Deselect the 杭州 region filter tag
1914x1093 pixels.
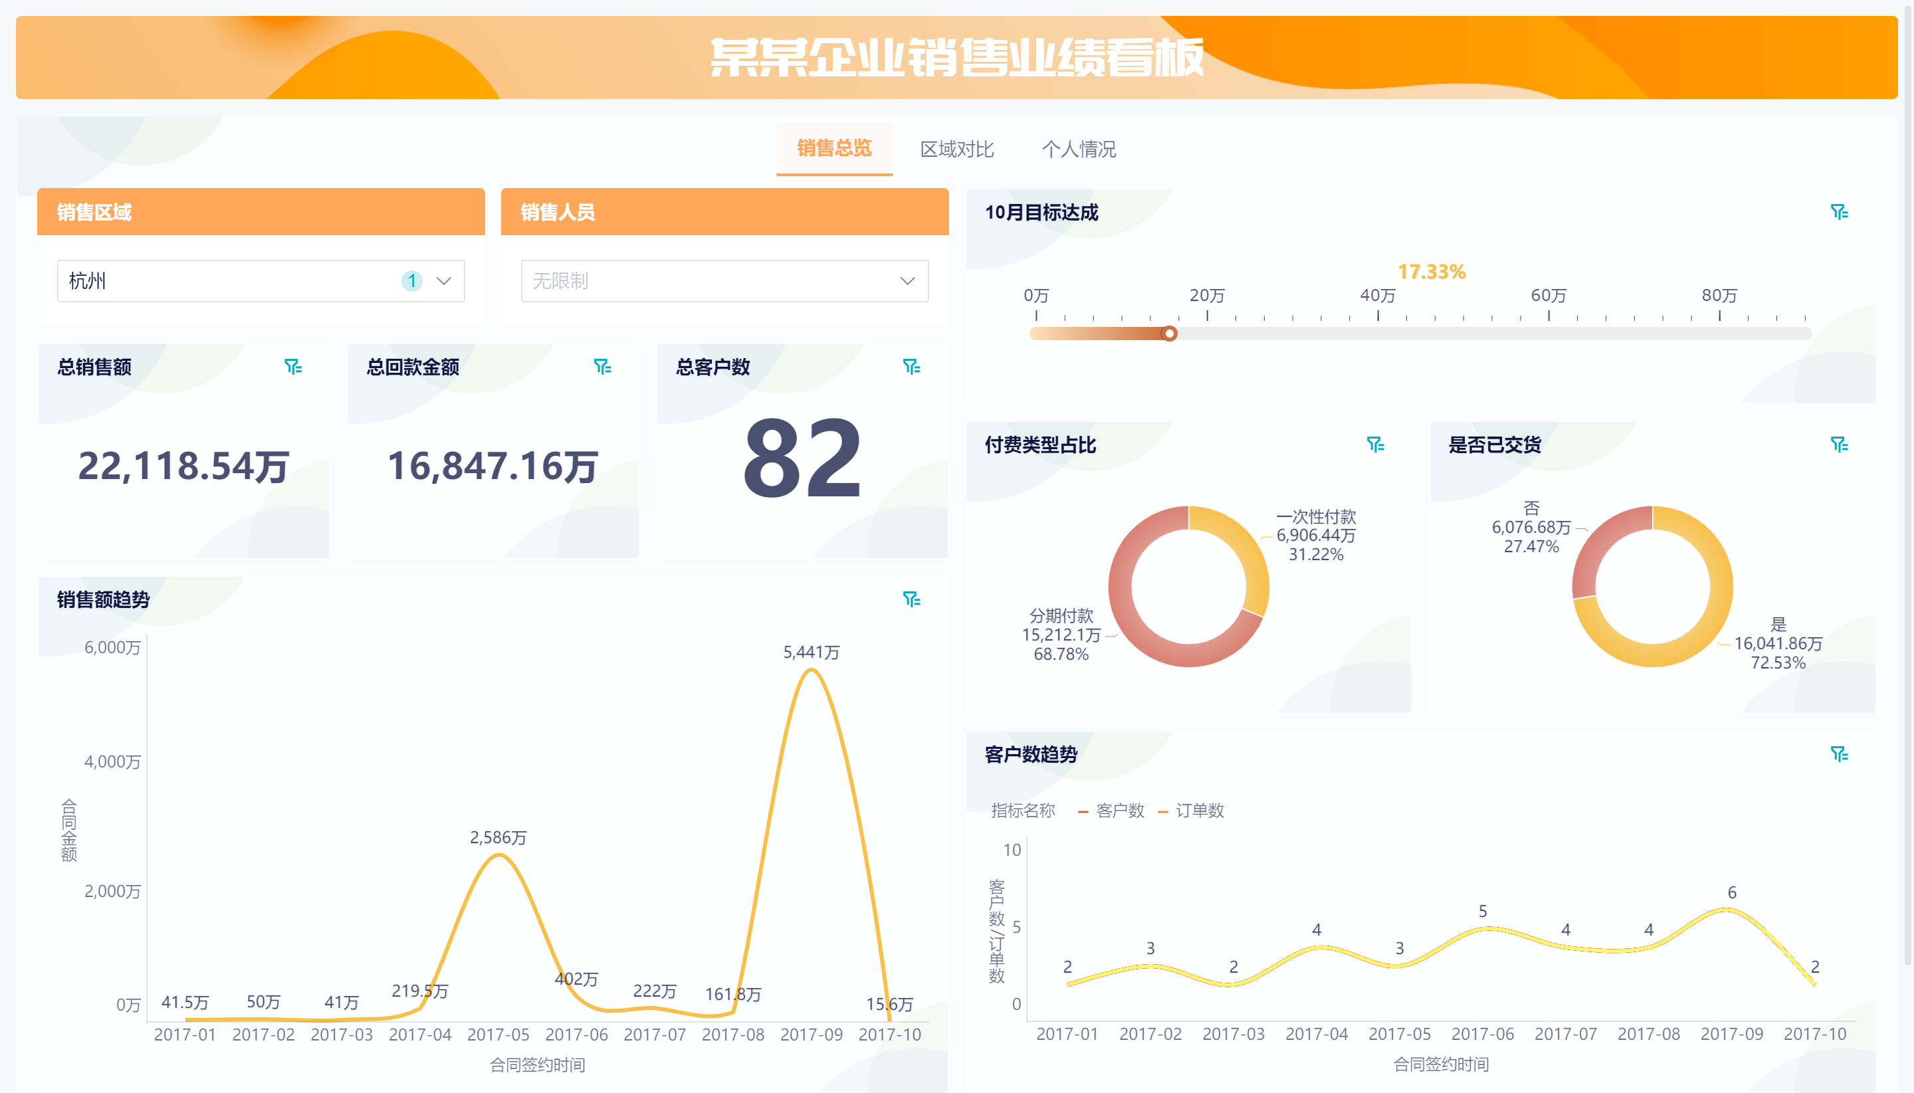(412, 281)
